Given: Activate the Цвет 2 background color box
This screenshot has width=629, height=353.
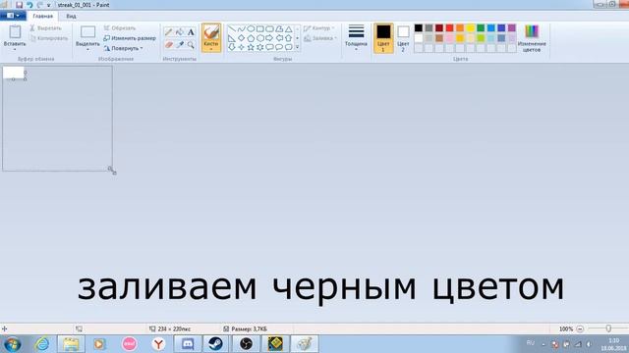Looking at the screenshot, I should click(403, 38).
